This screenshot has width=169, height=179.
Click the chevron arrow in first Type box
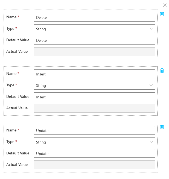point(151,29)
